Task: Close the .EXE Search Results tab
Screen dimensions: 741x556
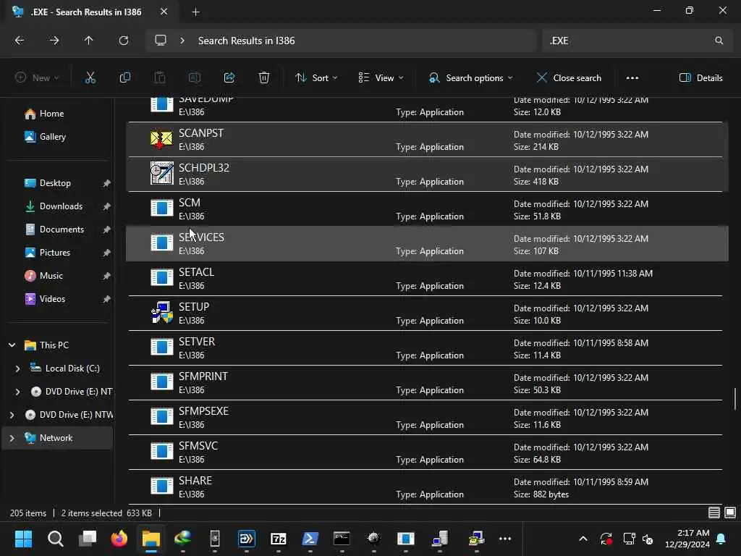Action: [164, 12]
